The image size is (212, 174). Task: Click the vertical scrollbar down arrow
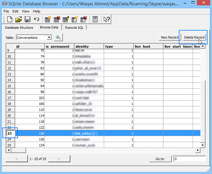203,145
